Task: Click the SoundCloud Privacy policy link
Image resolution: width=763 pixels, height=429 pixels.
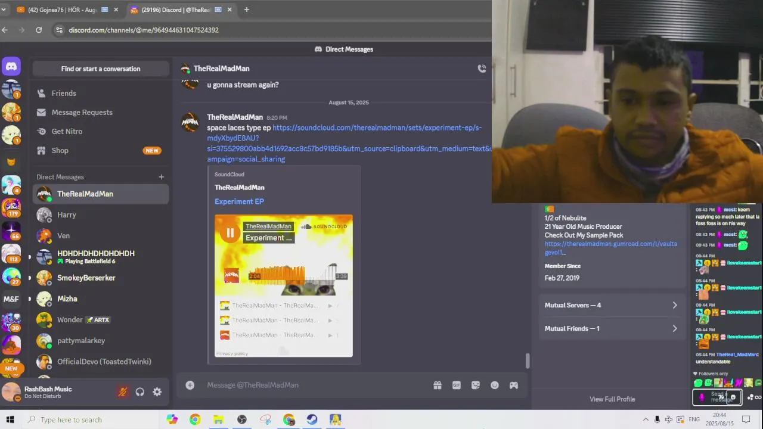Action: pyautogui.click(x=232, y=354)
